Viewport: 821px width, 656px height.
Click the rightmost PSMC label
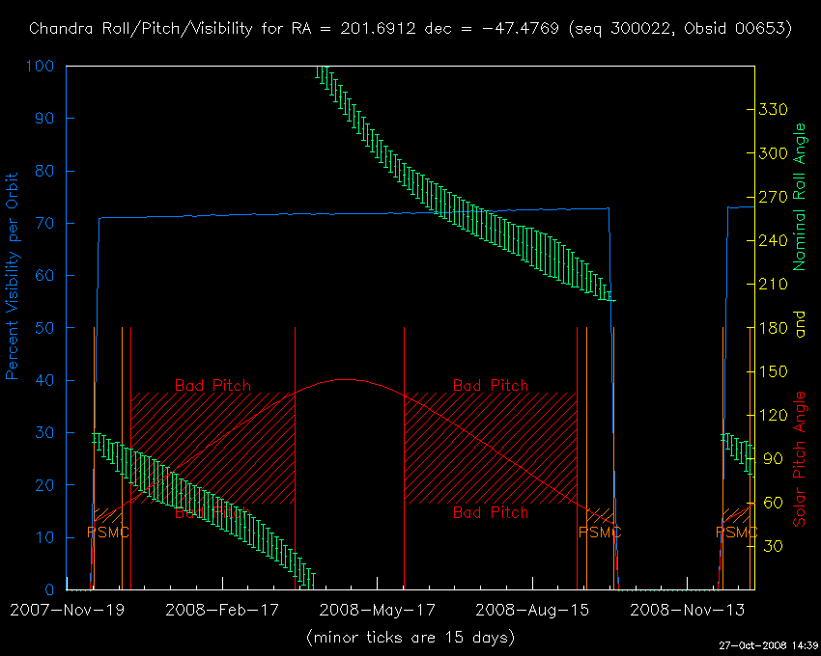(x=736, y=532)
